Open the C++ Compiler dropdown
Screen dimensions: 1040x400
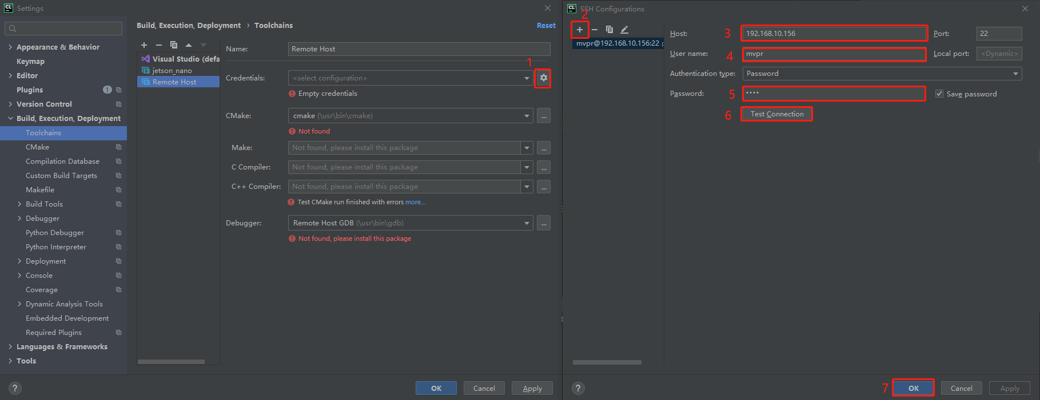pyautogui.click(x=527, y=187)
